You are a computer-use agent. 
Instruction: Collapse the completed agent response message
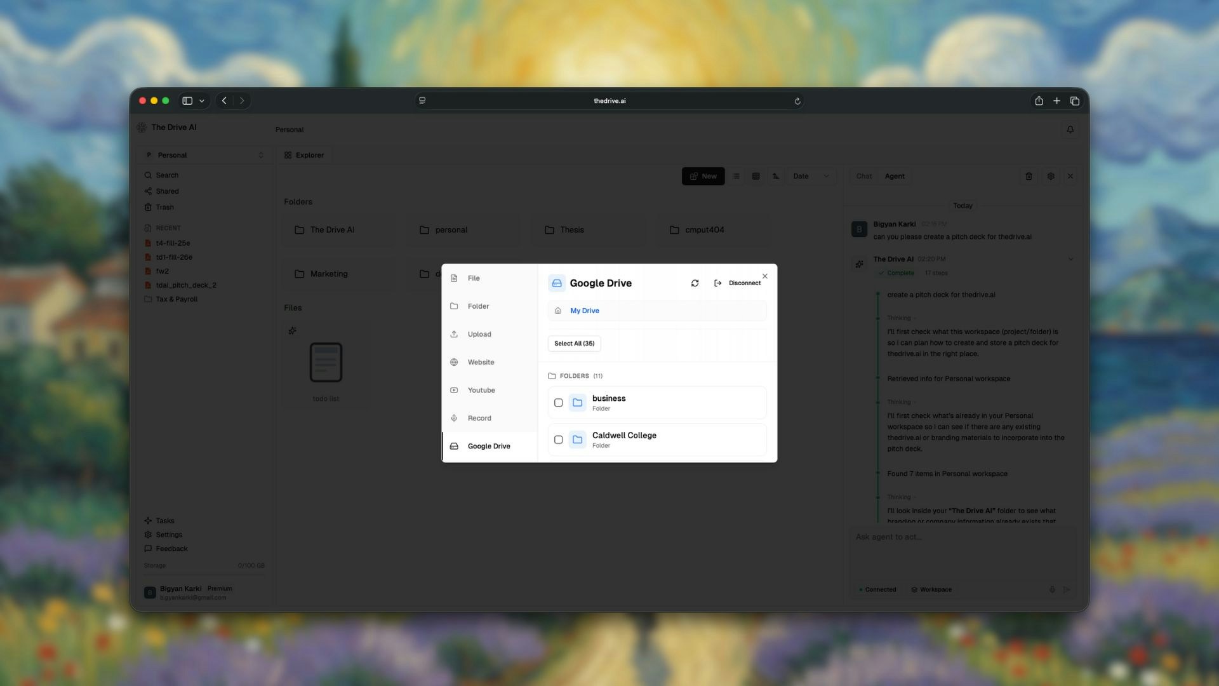tap(1071, 259)
